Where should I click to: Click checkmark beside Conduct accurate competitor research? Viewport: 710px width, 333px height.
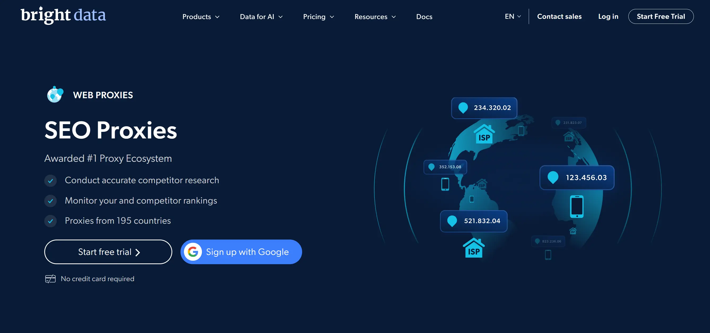pyautogui.click(x=50, y=181)
